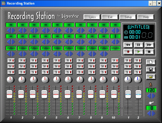162x123 pixels.
Task: Minimize the Recording Station window
Action: point(150,4)
